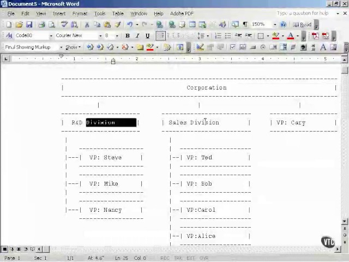
Task: Open the line spacing dropdown arrow
Action: (x=208, y=36)
